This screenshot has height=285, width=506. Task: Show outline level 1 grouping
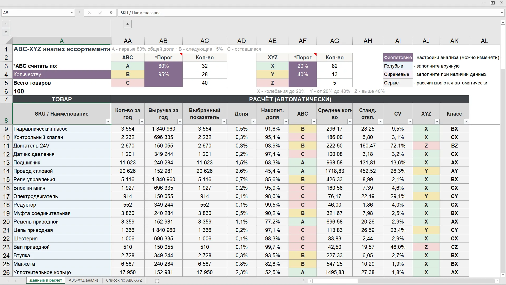click(6, 24)
